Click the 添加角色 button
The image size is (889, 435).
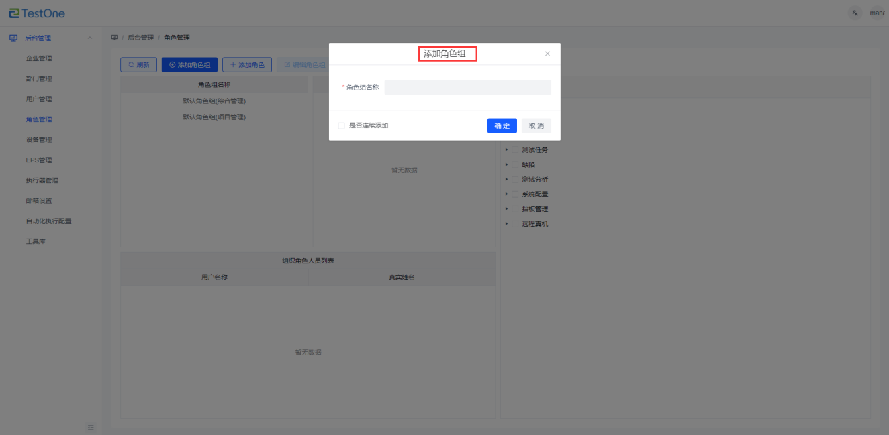pyautogui.click(x=247, y=65)
